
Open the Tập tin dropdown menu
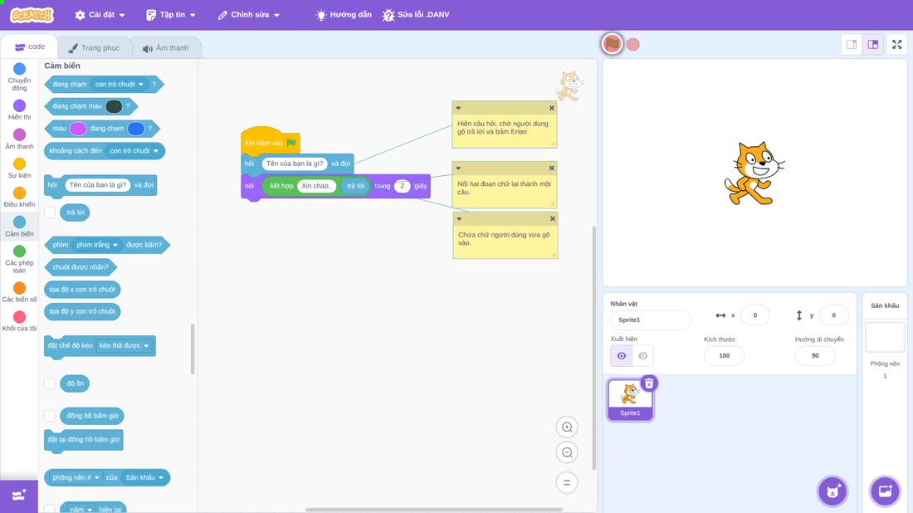(x=171, y=15)
